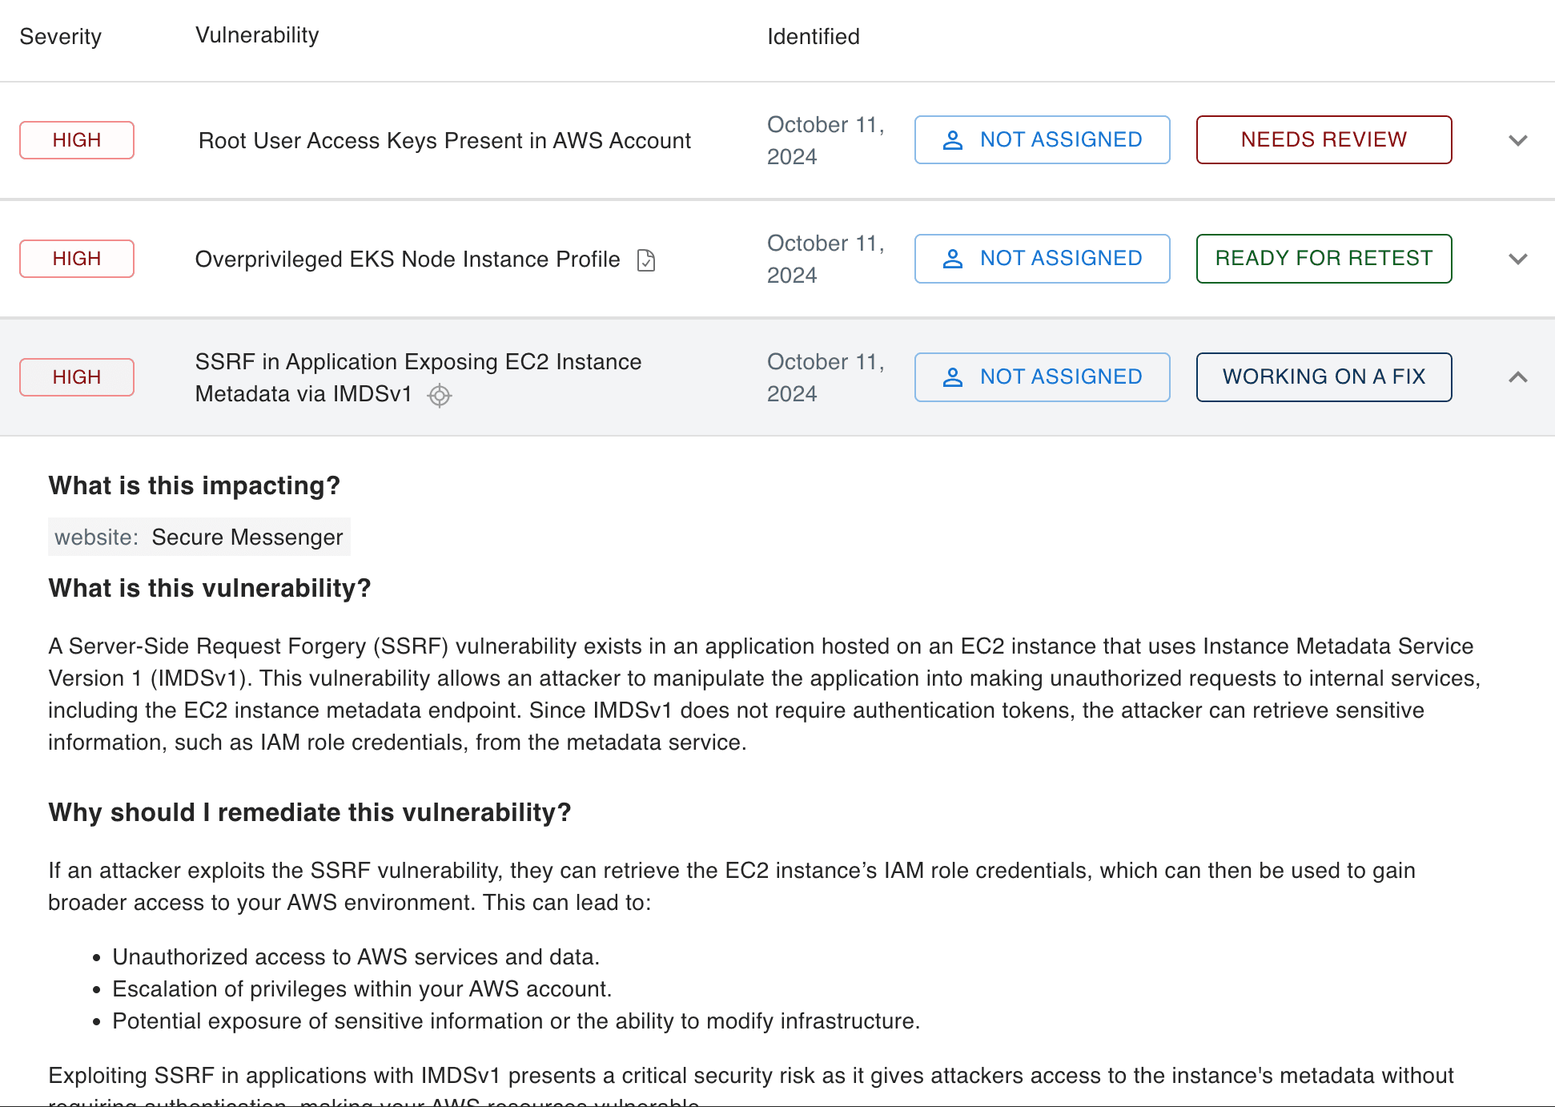Collapse the SSRF vulnerability details
The height and width of the screenshot is (1107, 1555).
1517,377
